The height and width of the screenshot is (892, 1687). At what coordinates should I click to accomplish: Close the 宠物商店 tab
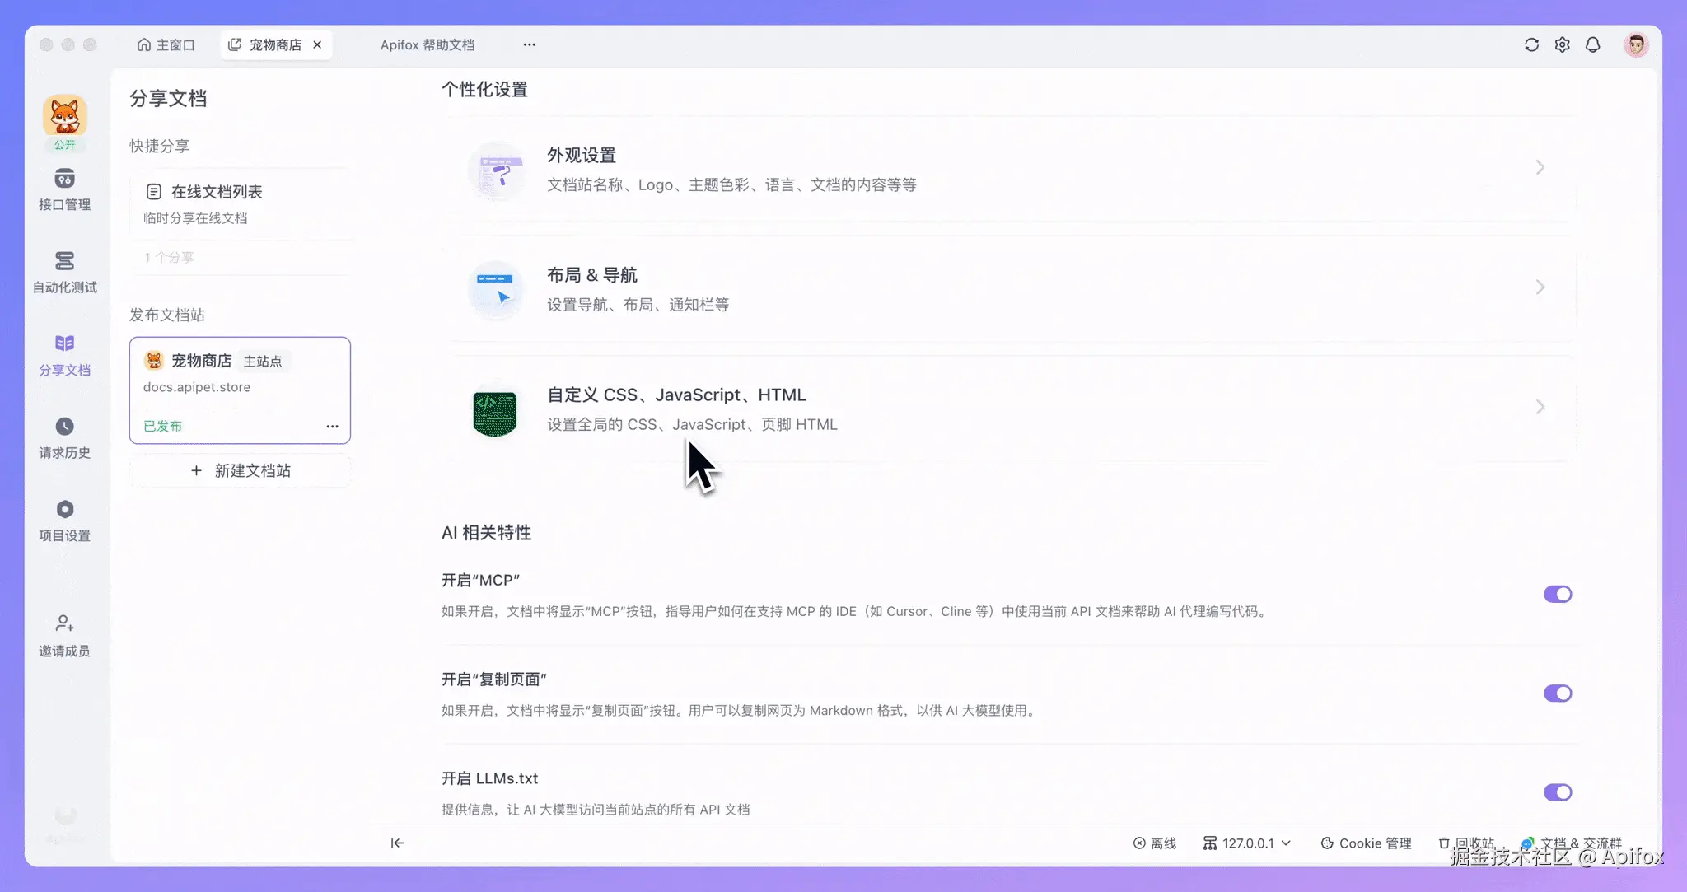pos(317,44)
